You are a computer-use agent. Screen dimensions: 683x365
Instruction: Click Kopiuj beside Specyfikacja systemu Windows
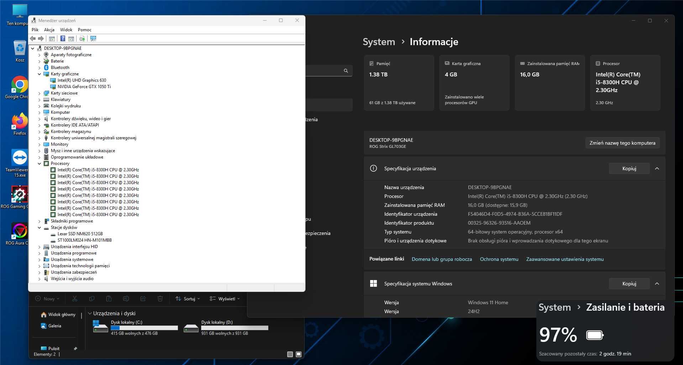click(629, 284)
